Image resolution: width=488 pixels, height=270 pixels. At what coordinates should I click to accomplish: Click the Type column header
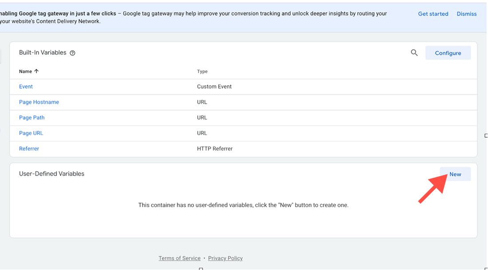click(202, 71)
